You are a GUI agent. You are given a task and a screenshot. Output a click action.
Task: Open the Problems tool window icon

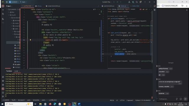tap(3, 93)
